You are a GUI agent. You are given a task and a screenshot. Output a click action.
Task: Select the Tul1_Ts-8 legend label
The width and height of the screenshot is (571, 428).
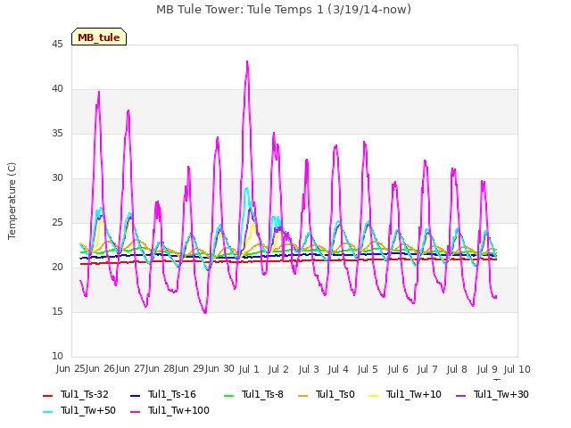[x=262, y=394]
